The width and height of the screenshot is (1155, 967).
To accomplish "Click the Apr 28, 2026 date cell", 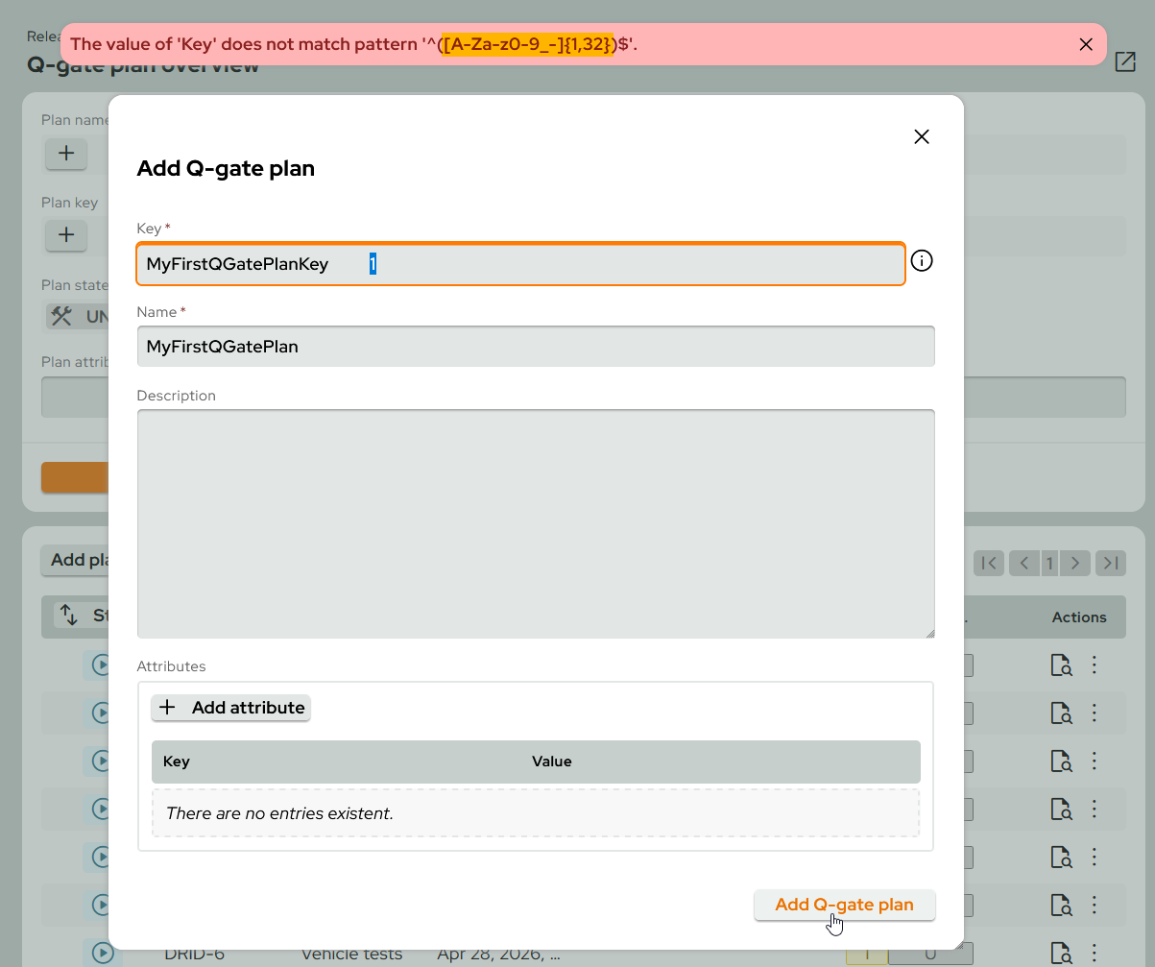I will pos(498,954).
